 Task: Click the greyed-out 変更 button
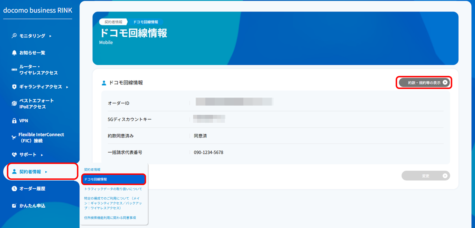[426, 176]
